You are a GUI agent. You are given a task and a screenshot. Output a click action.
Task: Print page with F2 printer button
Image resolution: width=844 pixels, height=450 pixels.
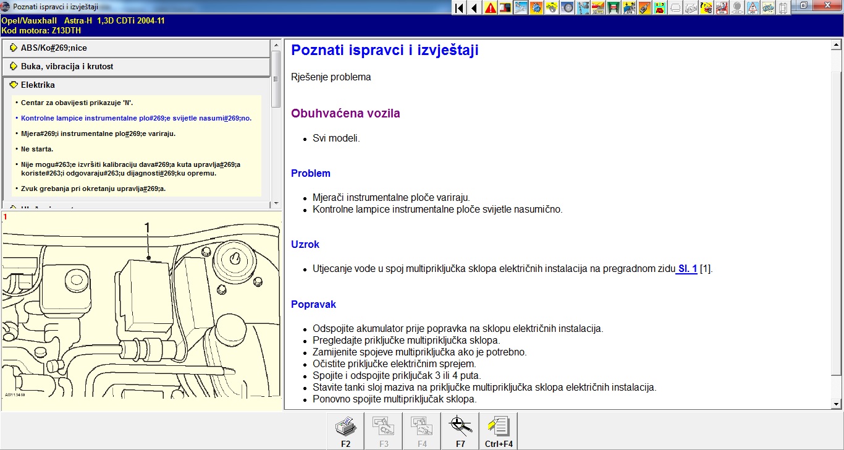pyautogui.click(x=345, y=431)
